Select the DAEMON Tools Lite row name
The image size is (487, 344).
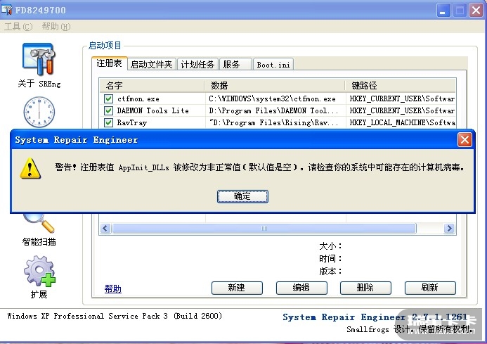pos(152,110)
